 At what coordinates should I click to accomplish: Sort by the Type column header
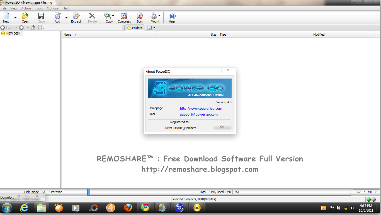point(265,35)
